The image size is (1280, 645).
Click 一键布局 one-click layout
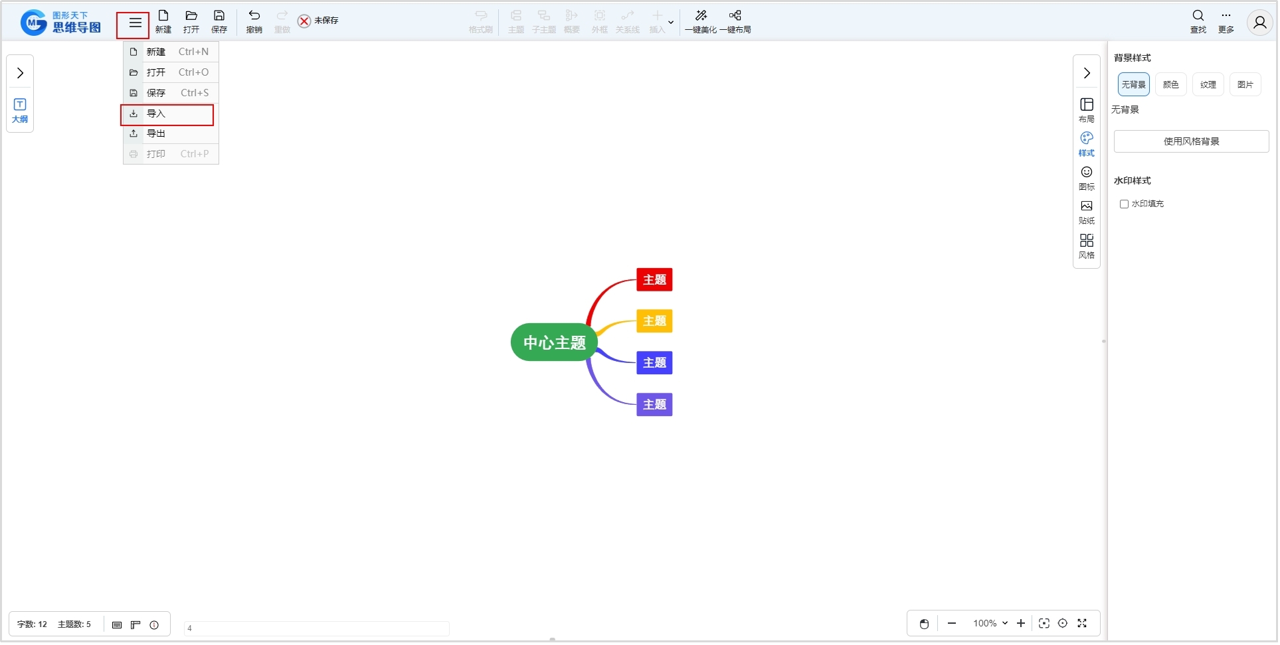point(735,22)
